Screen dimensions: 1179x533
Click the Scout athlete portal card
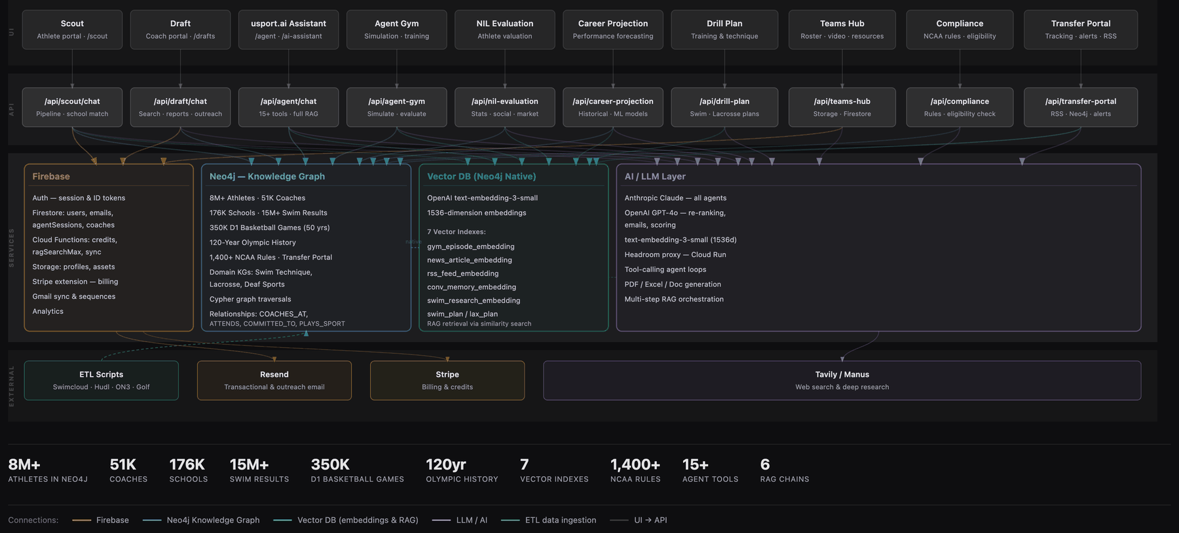(72, 29)
